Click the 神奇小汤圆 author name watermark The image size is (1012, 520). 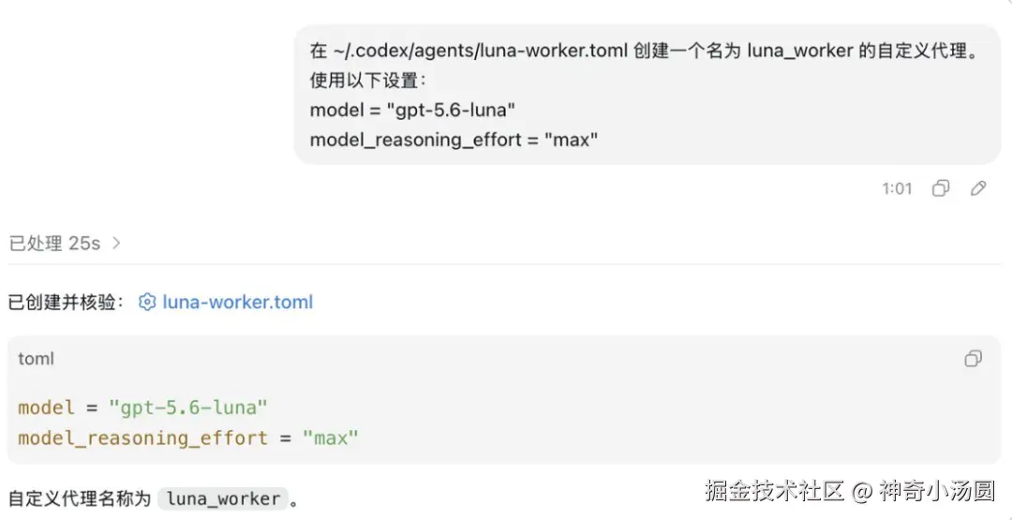click(936, 491)
